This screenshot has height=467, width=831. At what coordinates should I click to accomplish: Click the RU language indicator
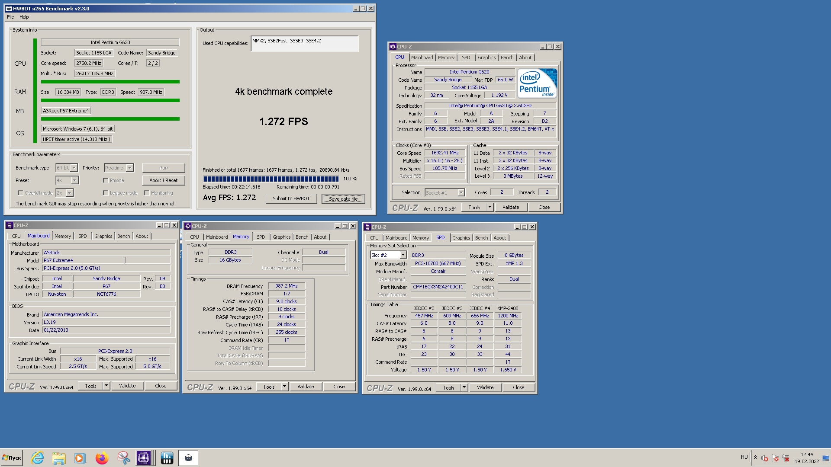[x=744, y=457]
